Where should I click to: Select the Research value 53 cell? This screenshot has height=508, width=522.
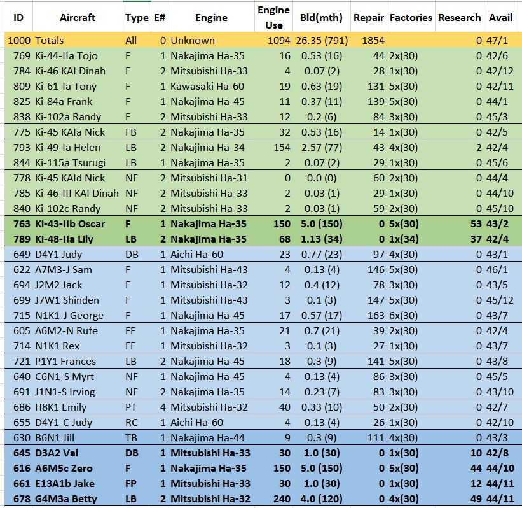(x=460, y=224)
